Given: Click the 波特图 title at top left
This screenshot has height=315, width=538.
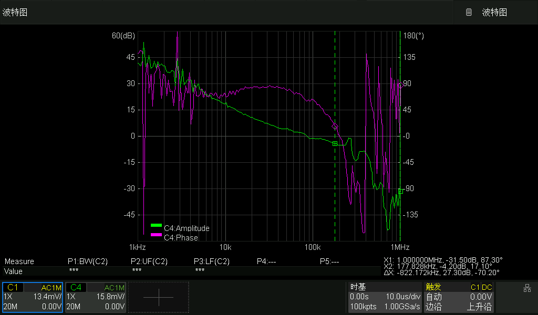Looking at the screenshot, I should (x=15, y=13).
